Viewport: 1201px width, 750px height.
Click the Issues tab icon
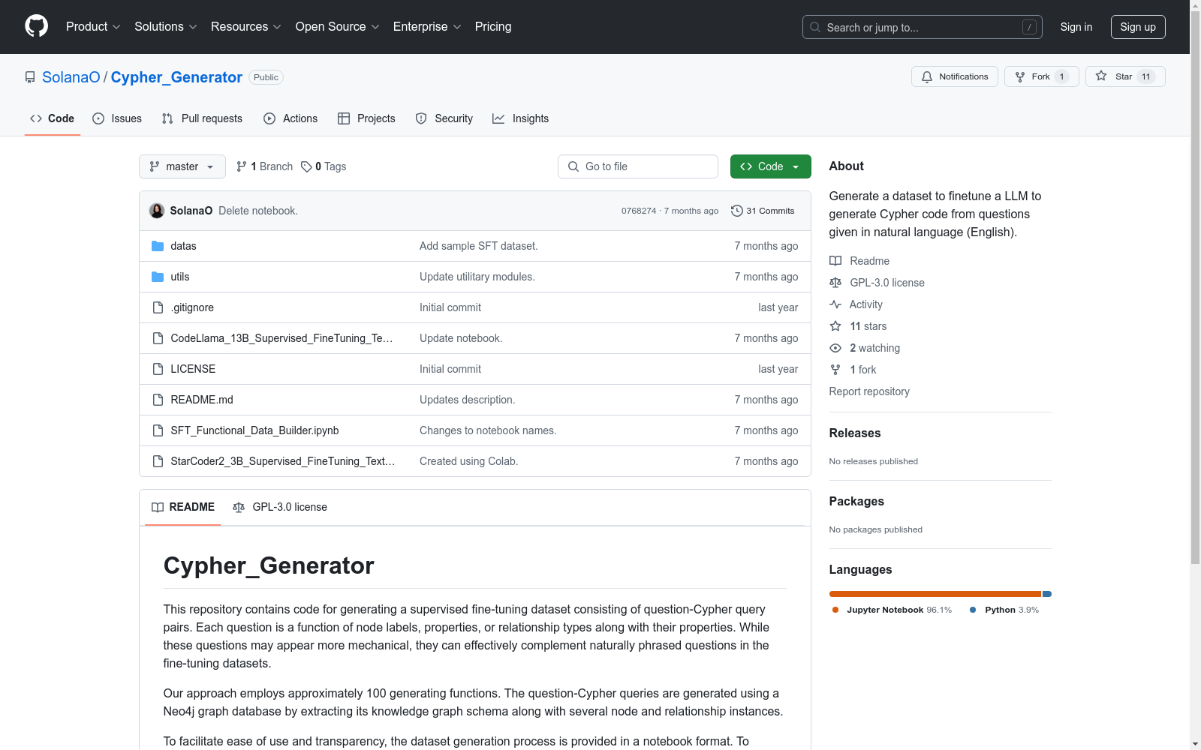tap(98, 118)
